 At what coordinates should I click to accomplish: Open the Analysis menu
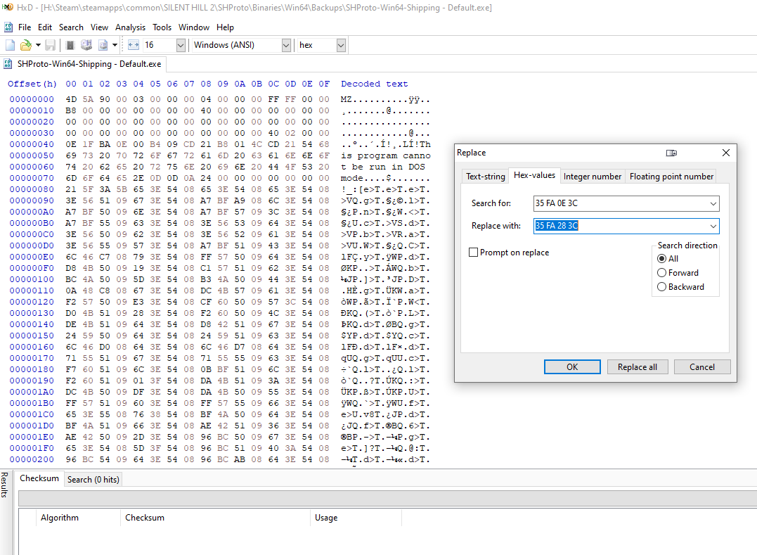130,27
